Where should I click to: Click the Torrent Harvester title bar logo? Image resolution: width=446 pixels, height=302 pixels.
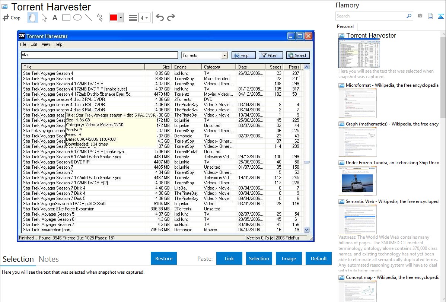coord(22,36)
